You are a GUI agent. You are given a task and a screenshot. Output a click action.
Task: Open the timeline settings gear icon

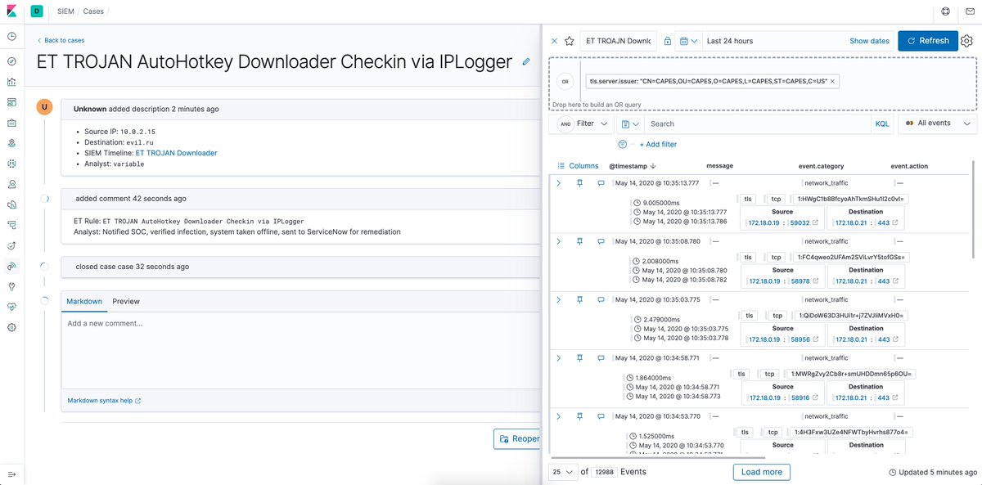966,40
